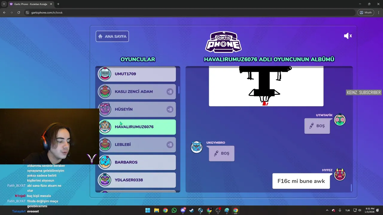383x215 pixels.
Task: Select player LEBLEBİ in the list
Action: [137, 145]
